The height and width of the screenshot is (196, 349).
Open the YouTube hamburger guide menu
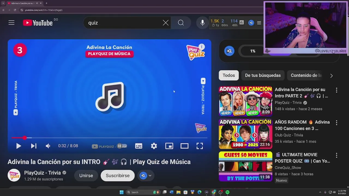point(11,23)
